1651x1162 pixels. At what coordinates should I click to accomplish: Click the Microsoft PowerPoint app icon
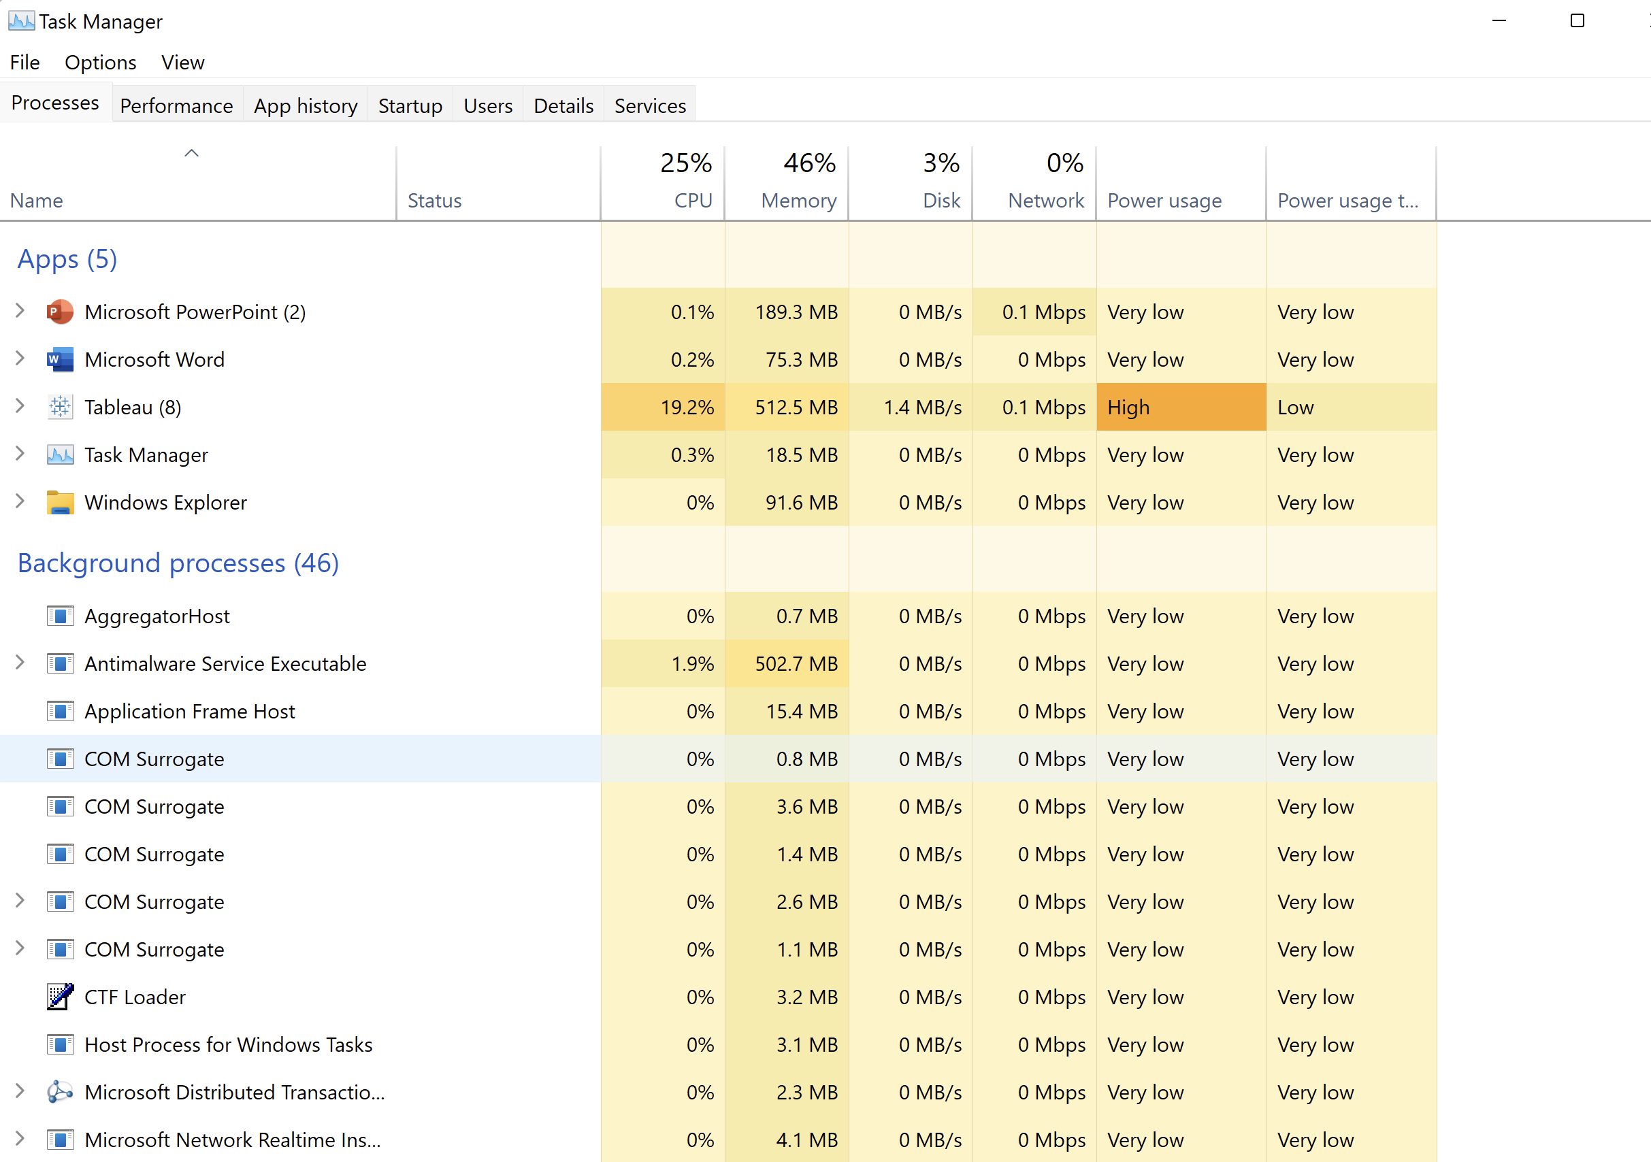pyautogui.click(x=61, y=312)
